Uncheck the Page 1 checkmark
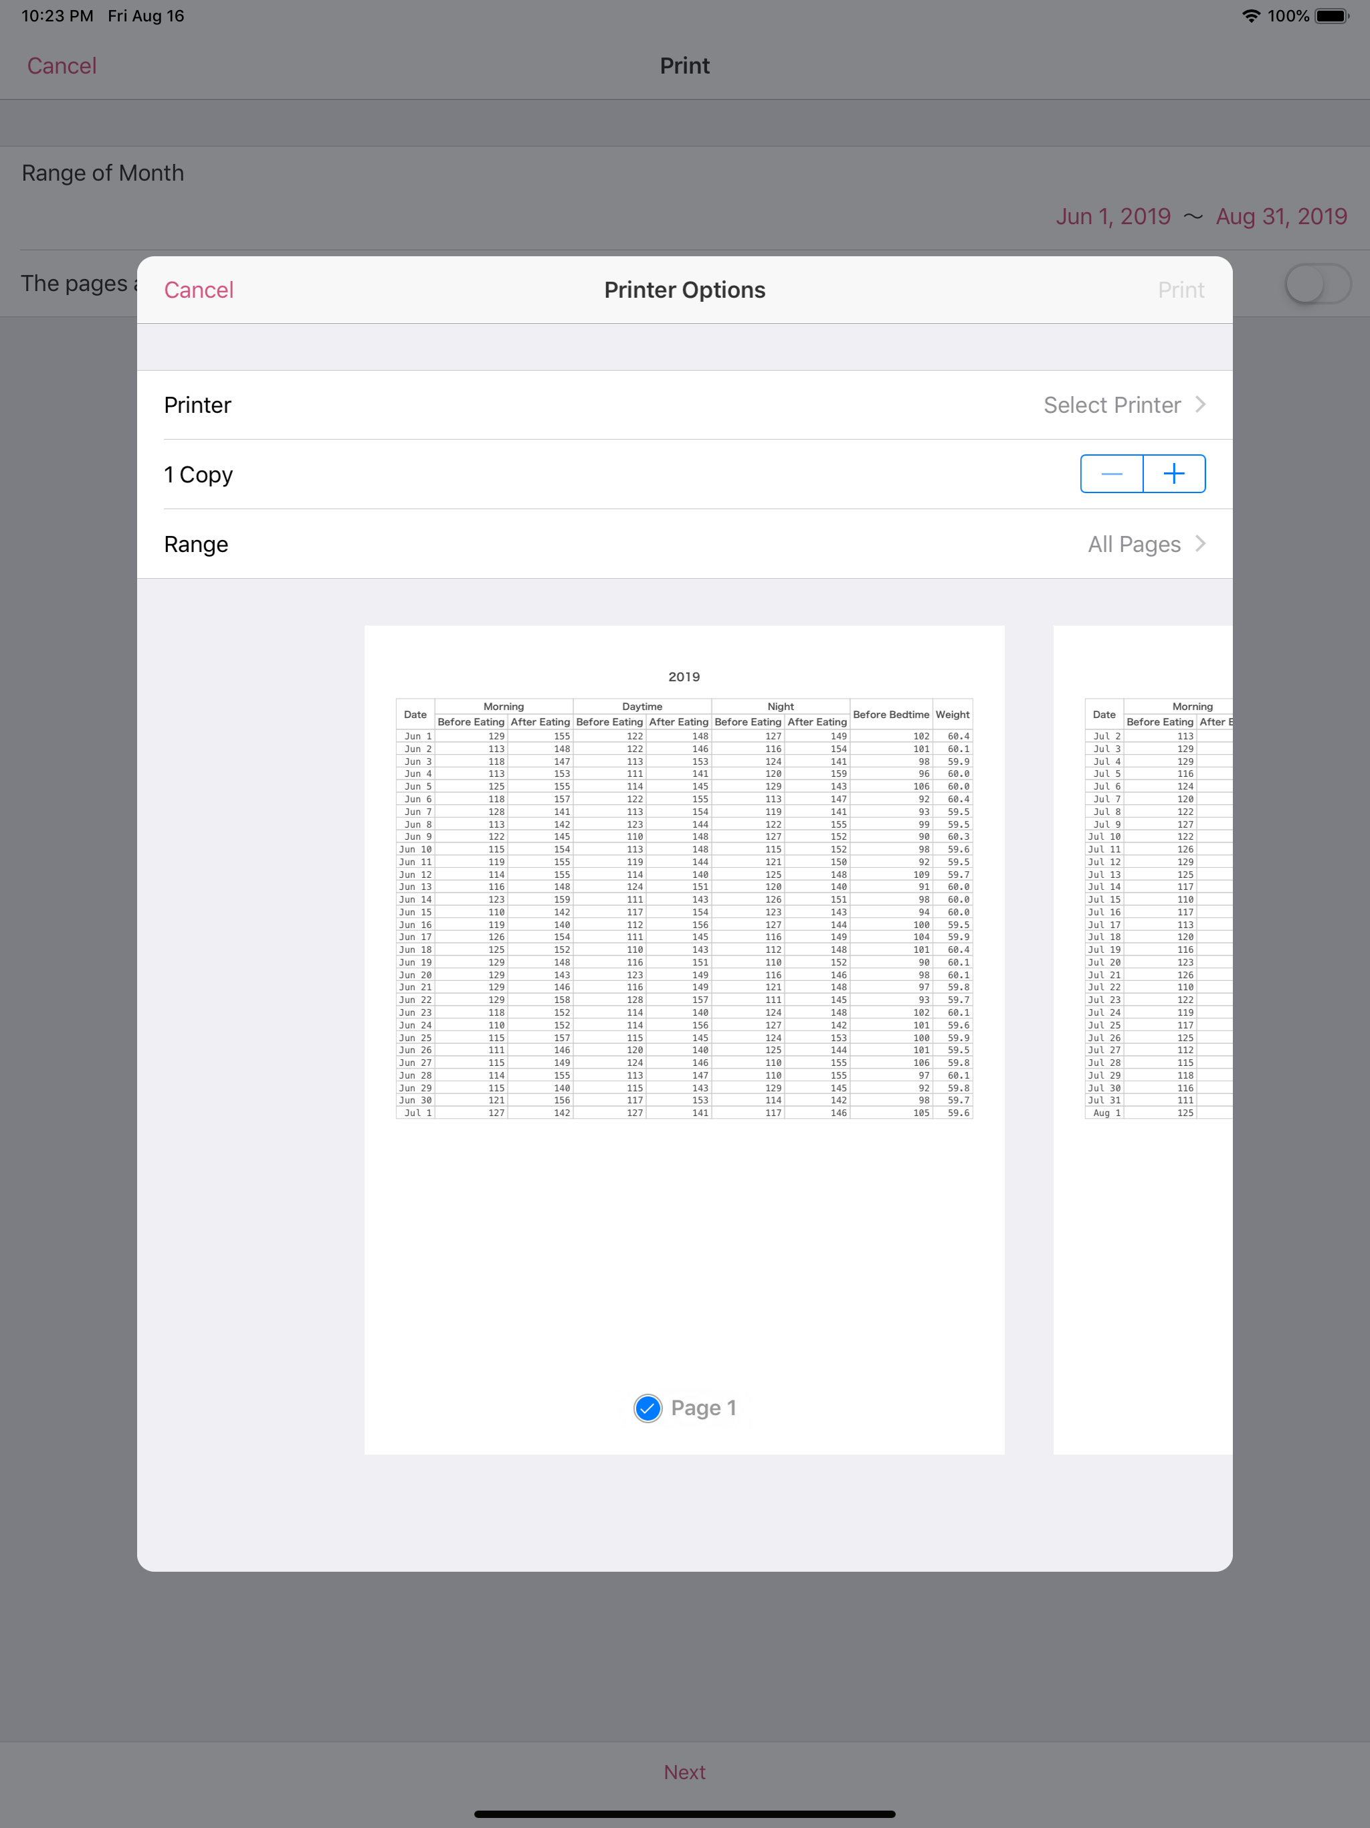Viewport: 1370px width, 1828px height. [648, 1407]
